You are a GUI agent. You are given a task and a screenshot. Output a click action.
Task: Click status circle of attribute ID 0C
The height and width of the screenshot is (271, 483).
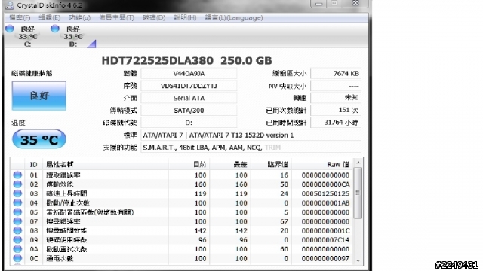click(17, 258)
